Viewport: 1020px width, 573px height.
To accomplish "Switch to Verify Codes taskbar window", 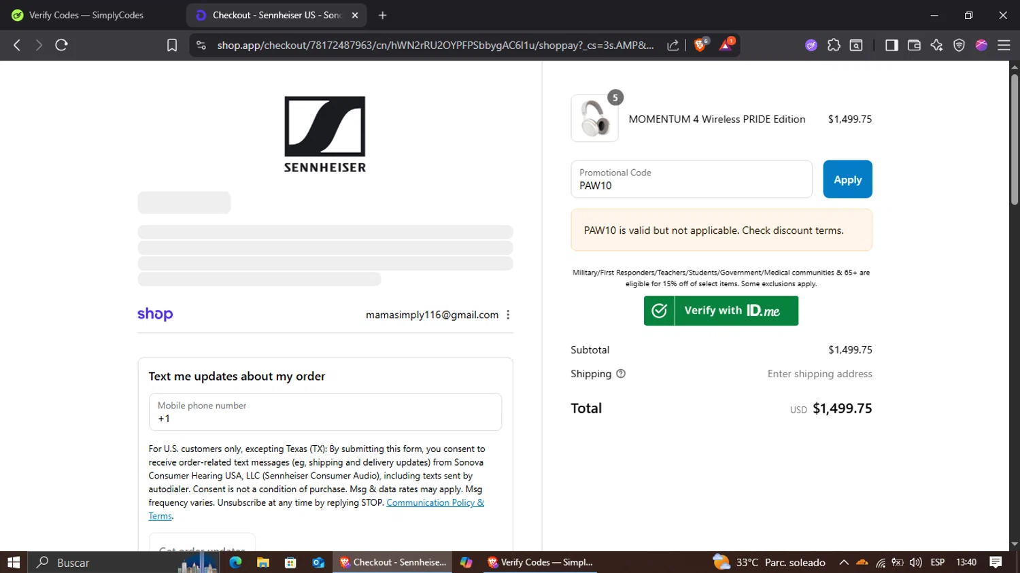I will 541,562.
